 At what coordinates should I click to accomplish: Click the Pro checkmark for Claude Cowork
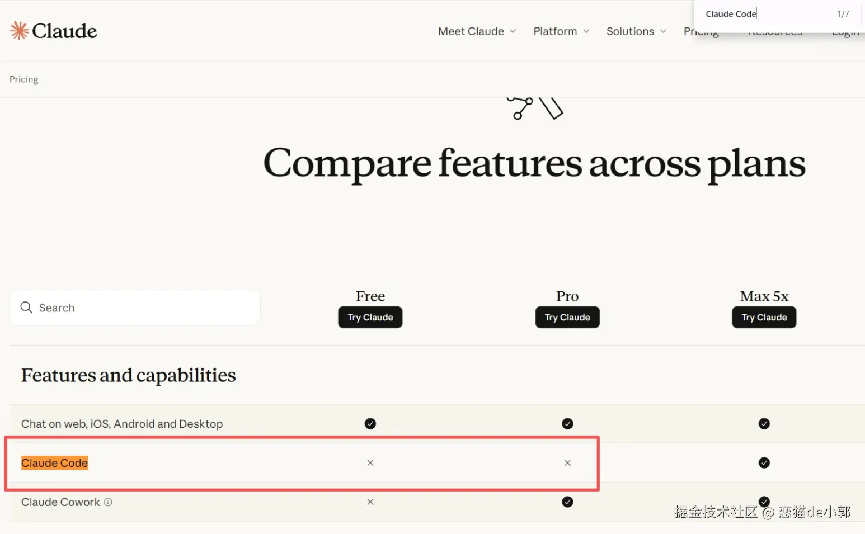pos(567,502)
